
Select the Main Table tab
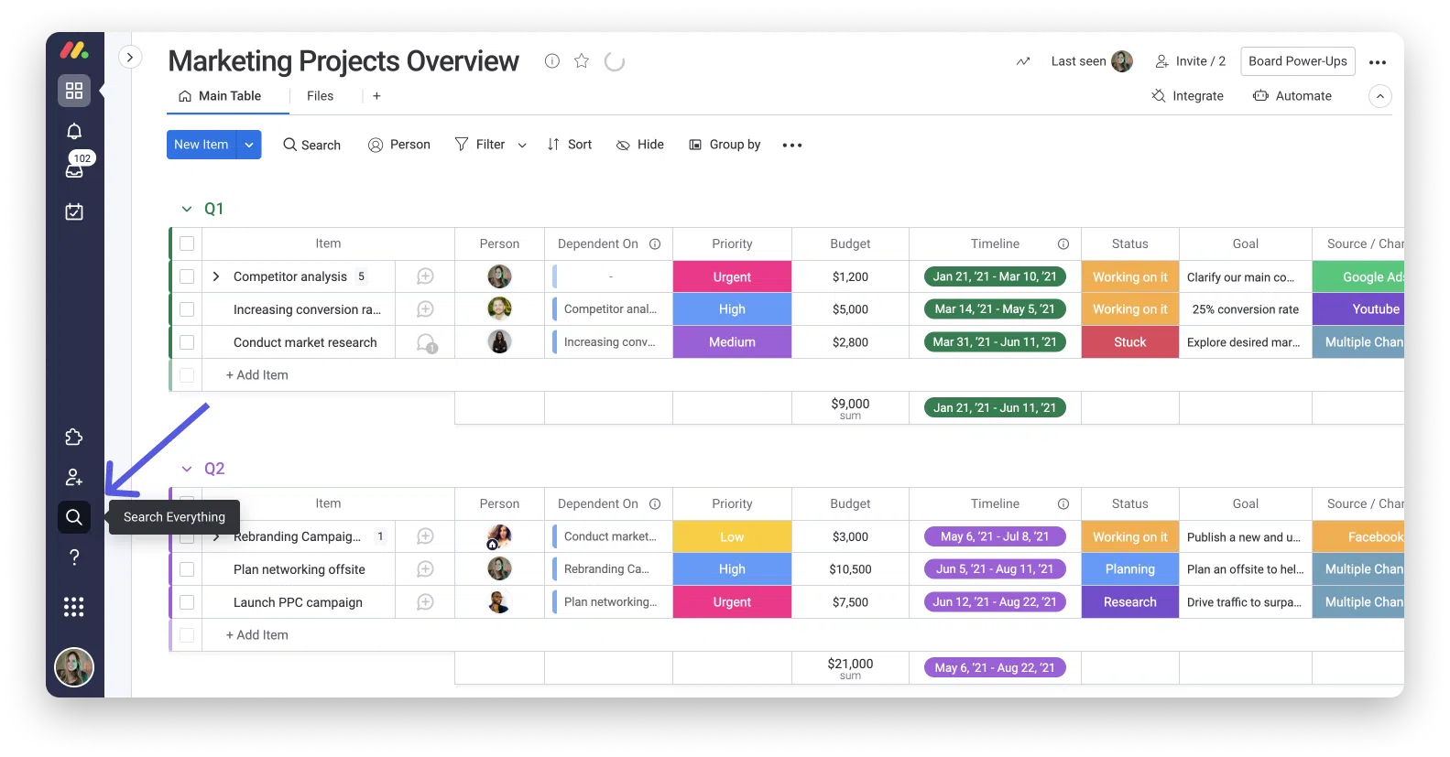(220, 96)
